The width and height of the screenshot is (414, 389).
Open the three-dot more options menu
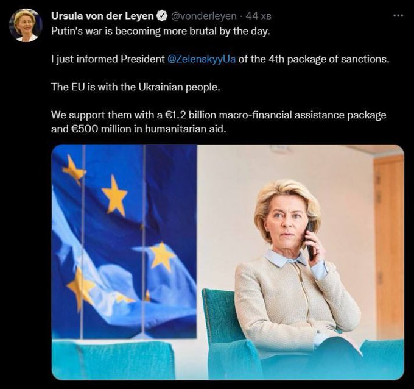[398, 16]
